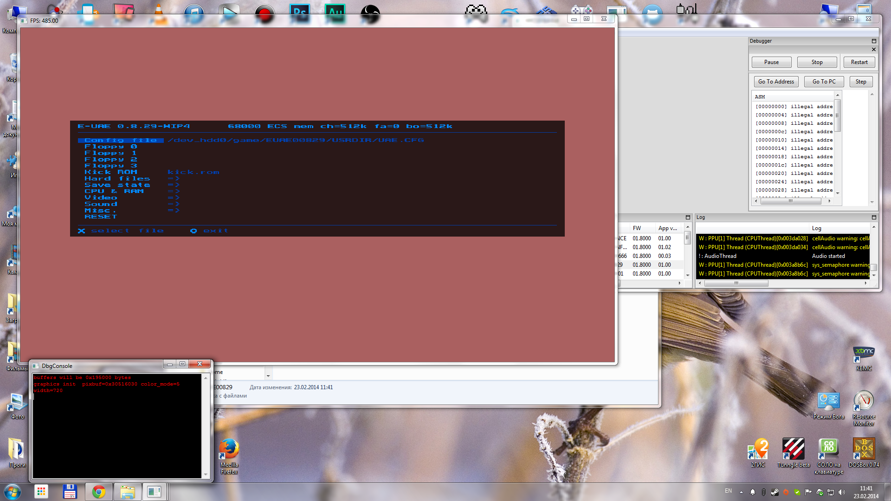
Task: Show hidden tray icons arrow
Action: pos(741,492)
